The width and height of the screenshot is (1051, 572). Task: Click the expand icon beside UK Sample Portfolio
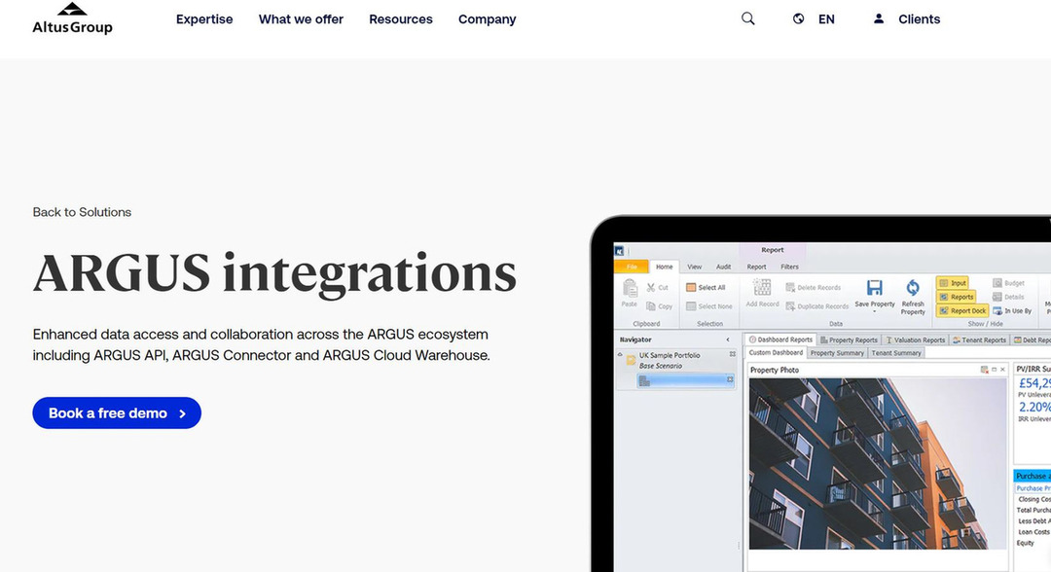click(x=732, y=354)
